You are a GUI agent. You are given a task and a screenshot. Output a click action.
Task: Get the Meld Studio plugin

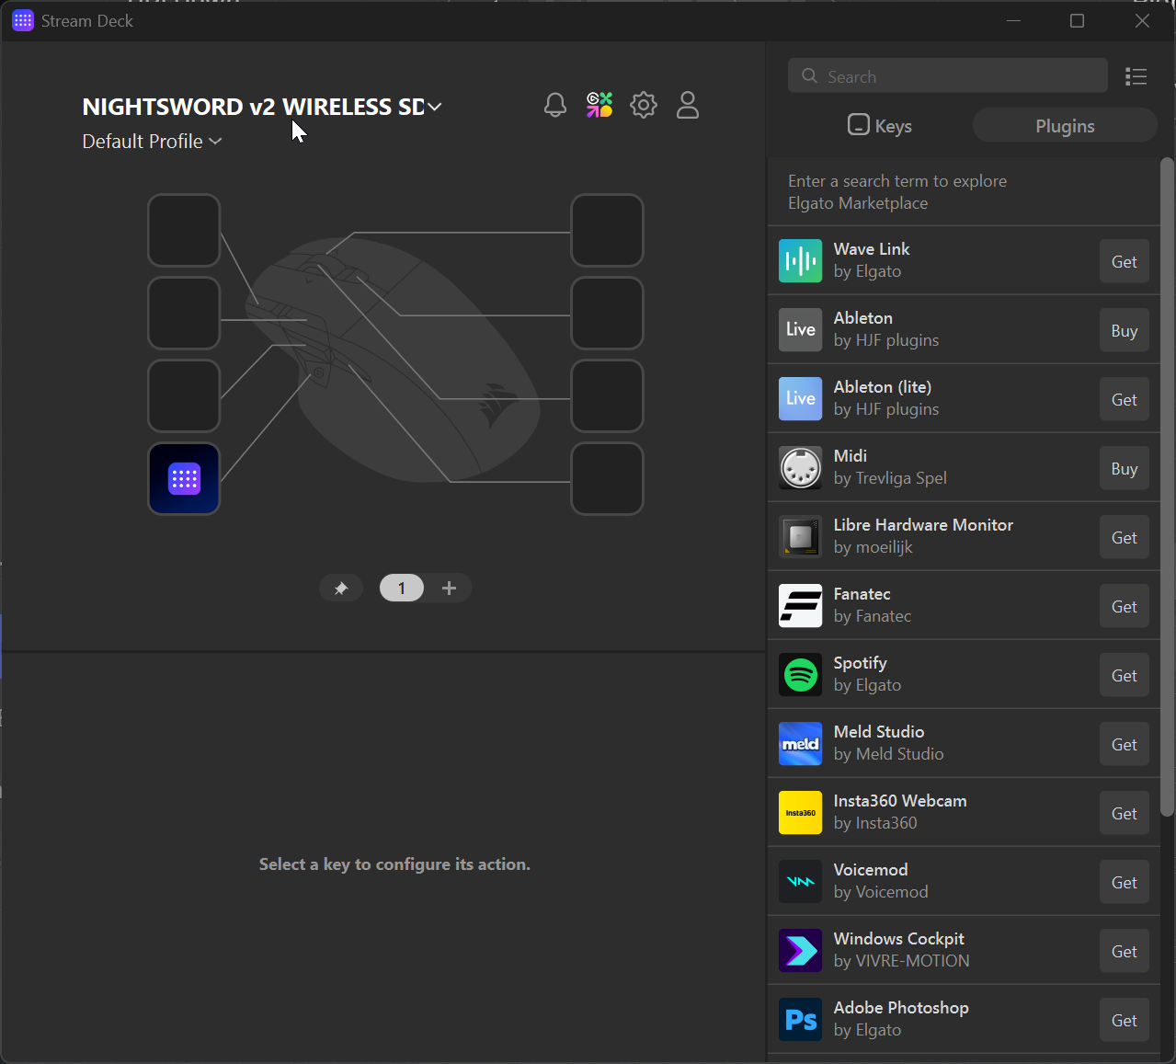(1125, 745)
